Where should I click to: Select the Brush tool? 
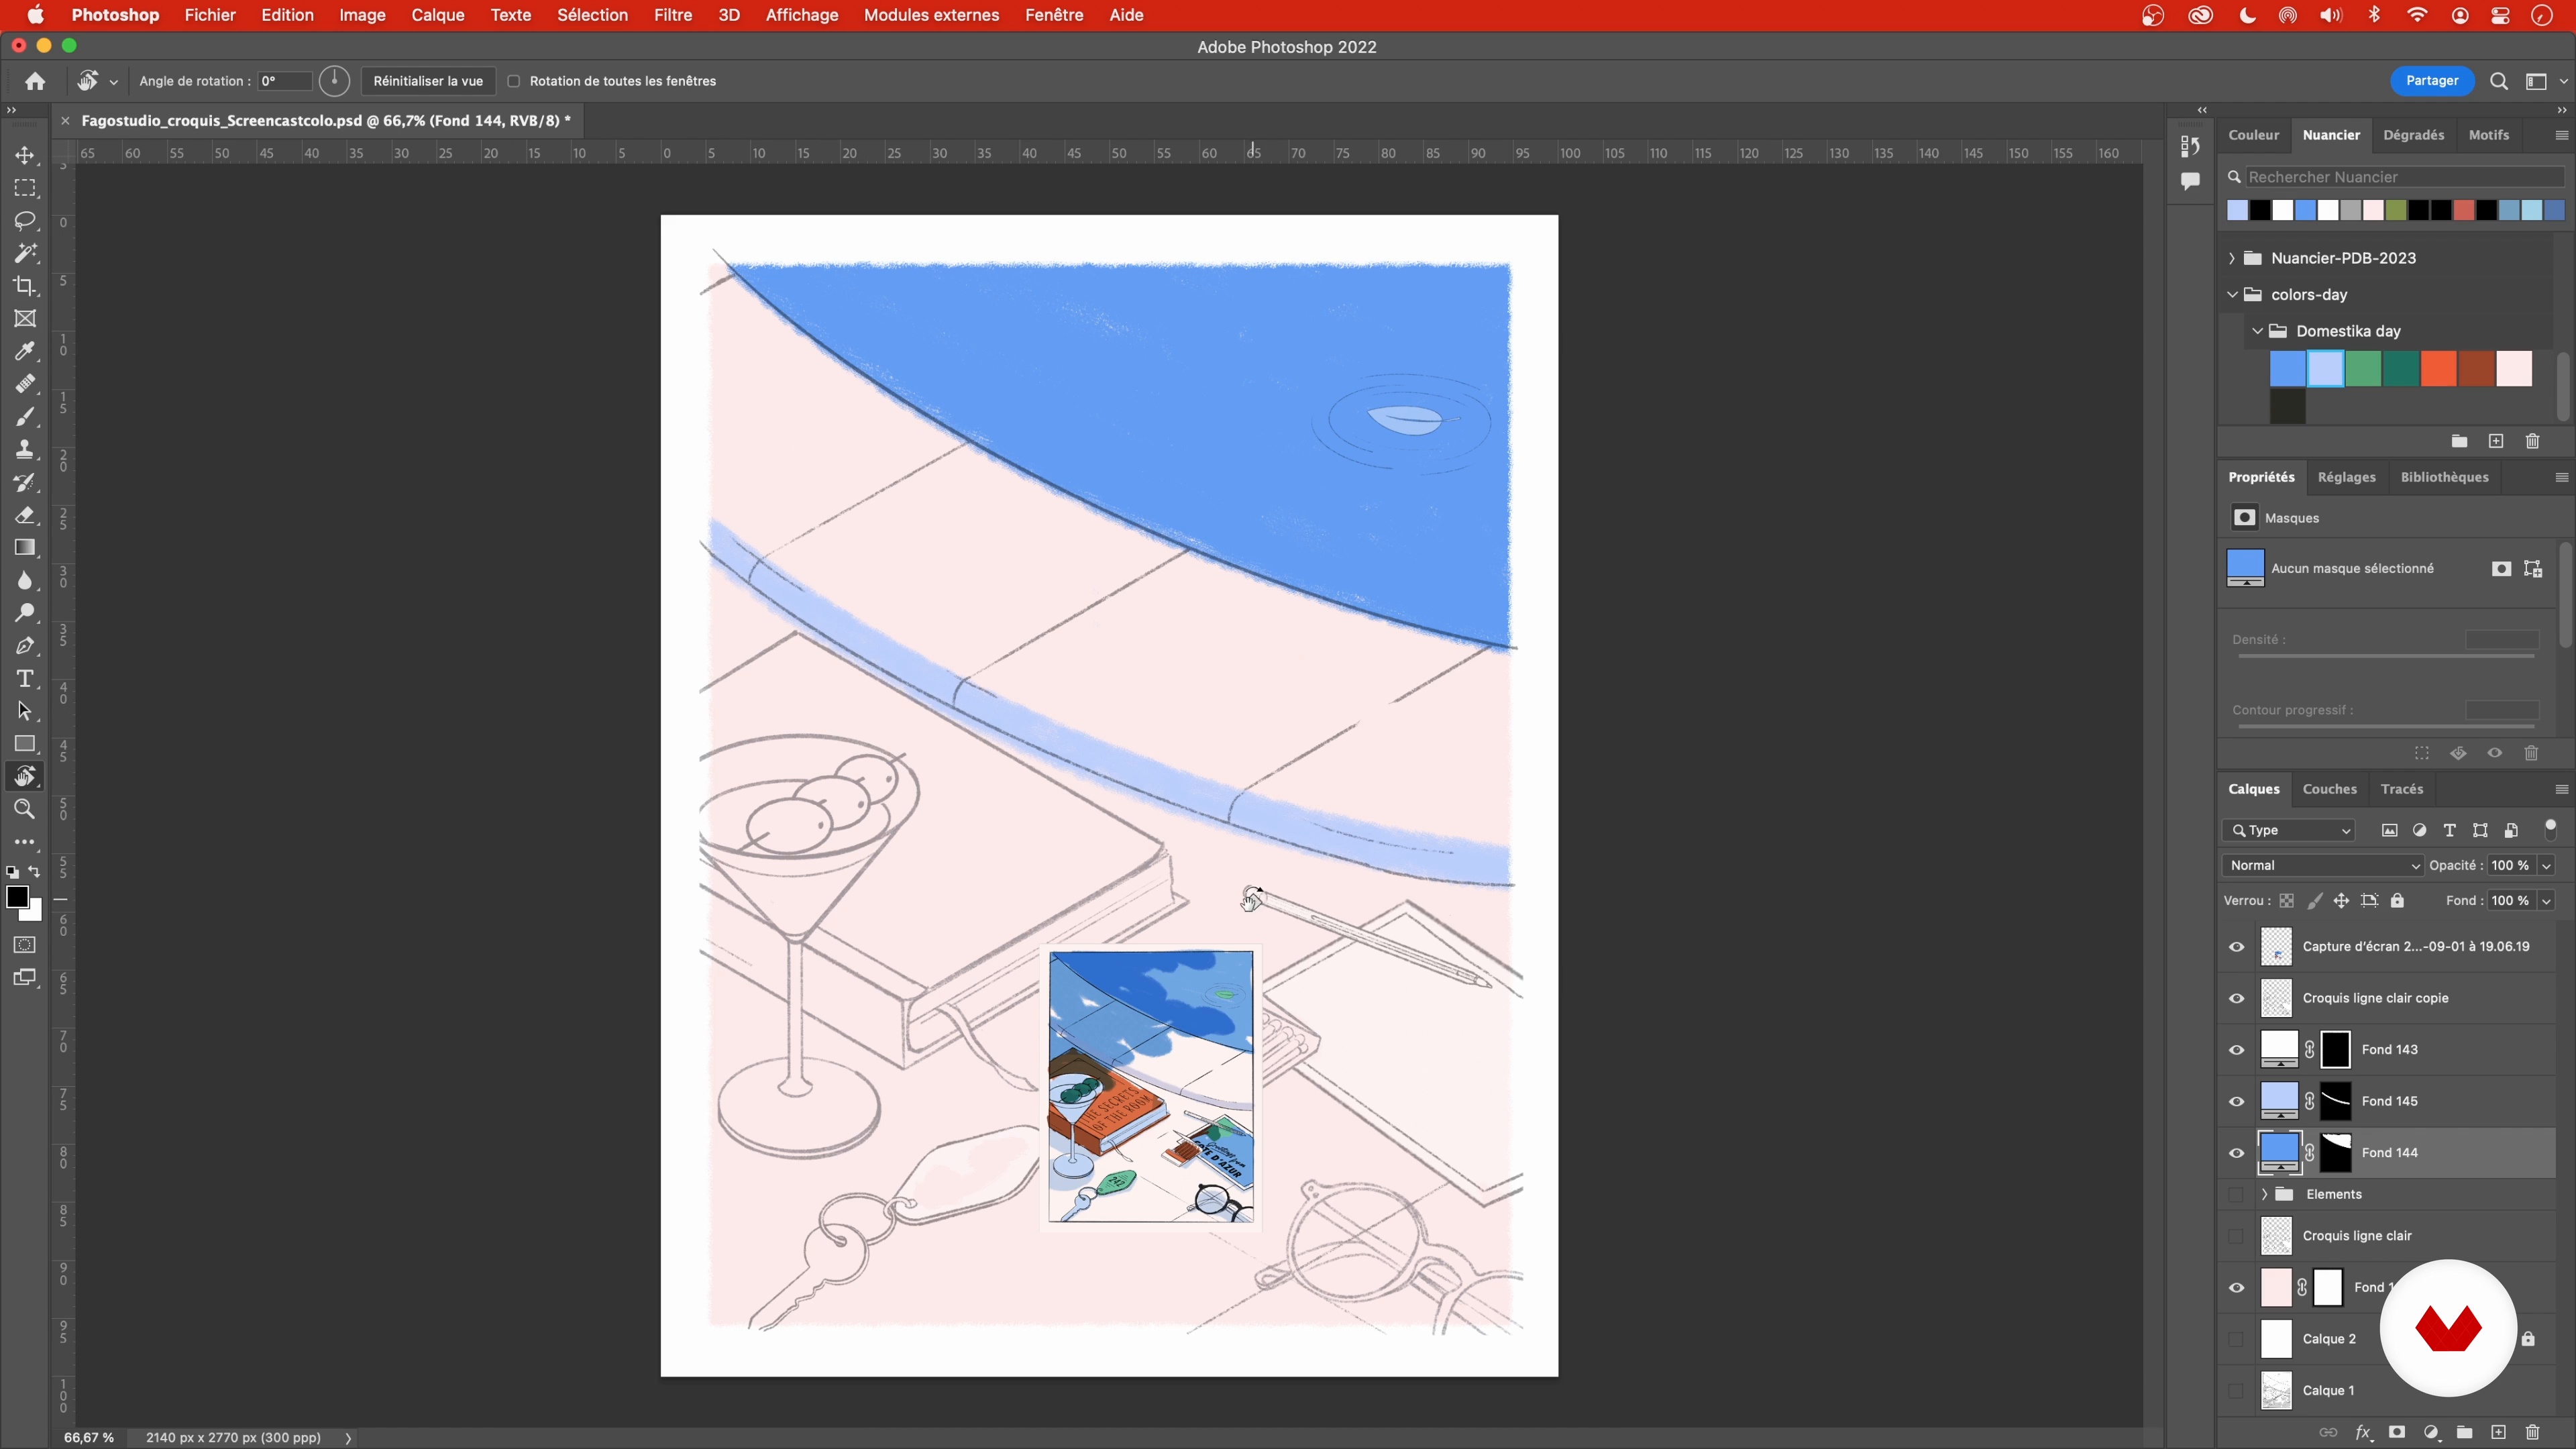click(x=25, y=417)
